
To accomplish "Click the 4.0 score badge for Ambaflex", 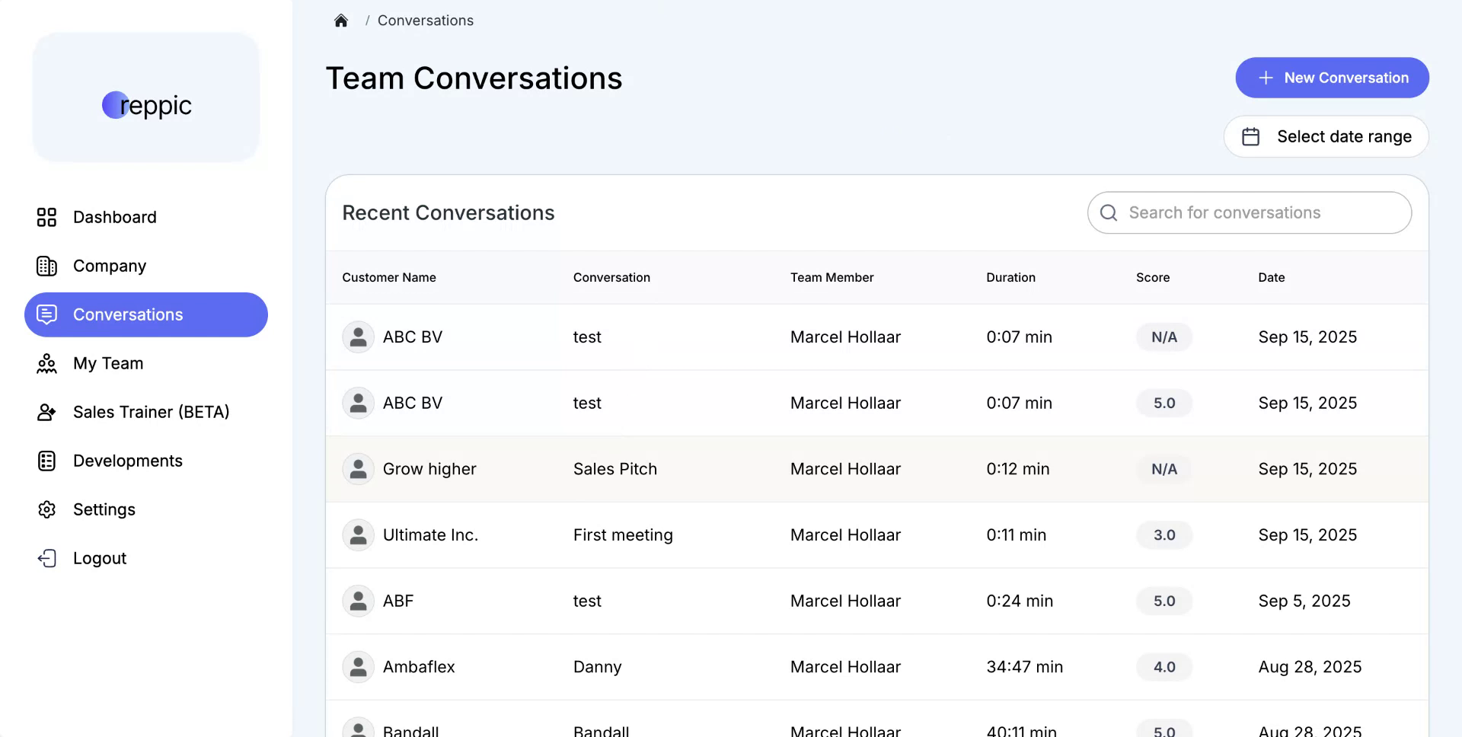I will tap(1164, 667).
